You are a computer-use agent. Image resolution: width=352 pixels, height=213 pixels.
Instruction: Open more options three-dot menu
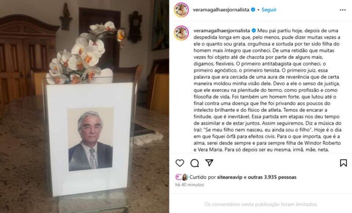(342, 10)
